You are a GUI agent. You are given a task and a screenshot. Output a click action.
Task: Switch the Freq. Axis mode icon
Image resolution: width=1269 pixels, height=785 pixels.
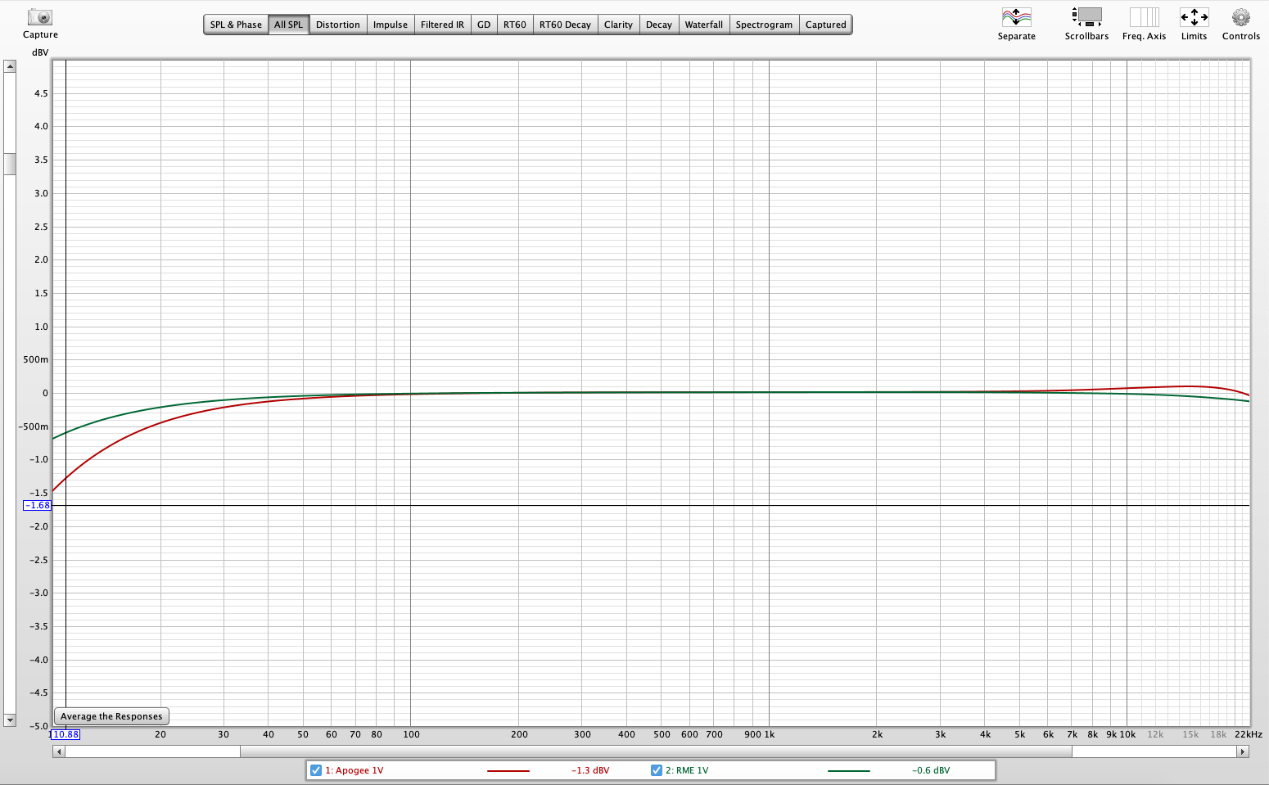(1144, 17)
